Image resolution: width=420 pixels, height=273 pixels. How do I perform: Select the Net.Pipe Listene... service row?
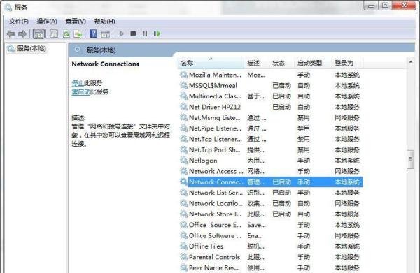pos(270,128)
